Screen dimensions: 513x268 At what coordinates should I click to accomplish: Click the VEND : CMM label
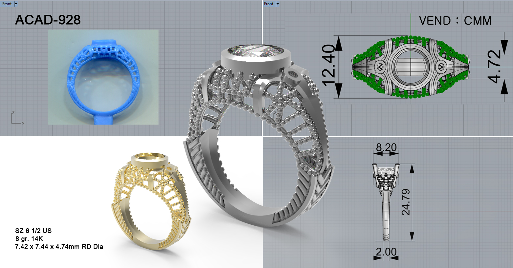[x=455, y=21]
